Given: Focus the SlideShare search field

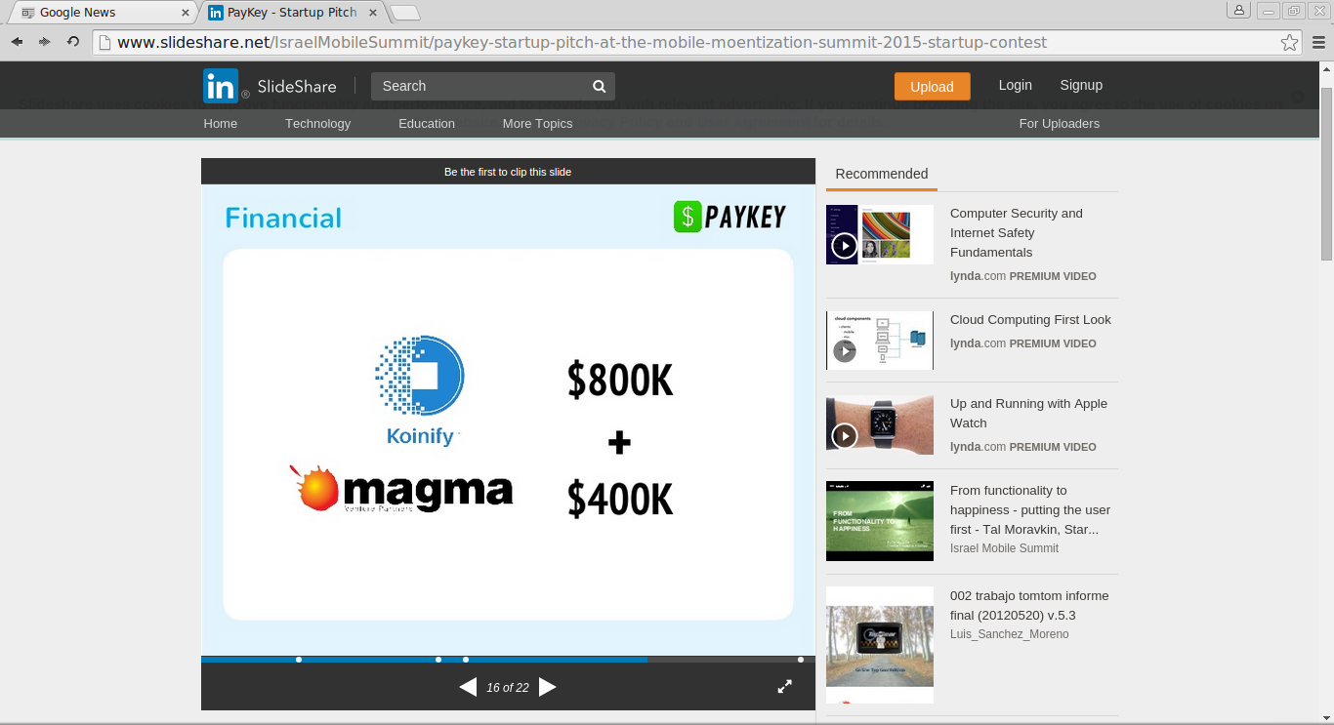Looking at the screenshot, I should pos(481,86).
